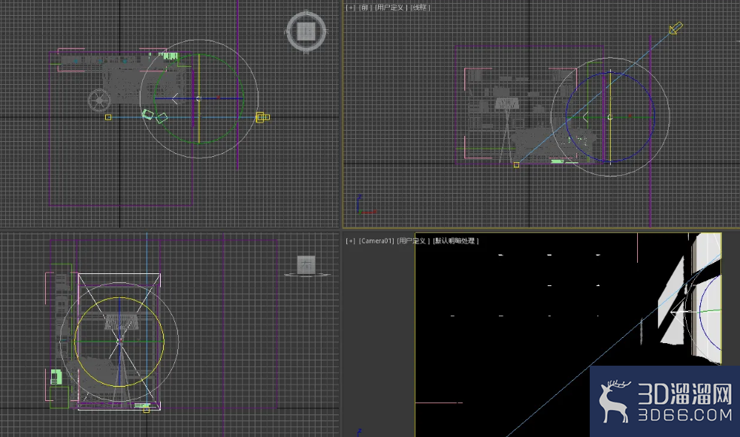Select the yellow camera icon in top viewport

pos(262,117)
